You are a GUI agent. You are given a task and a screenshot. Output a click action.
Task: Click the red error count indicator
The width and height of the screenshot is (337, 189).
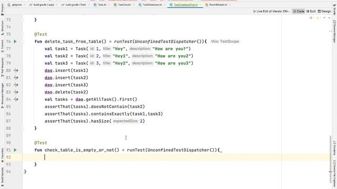point(312,18)
